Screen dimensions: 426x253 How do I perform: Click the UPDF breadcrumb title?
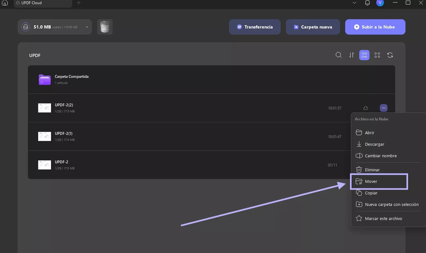35,55
